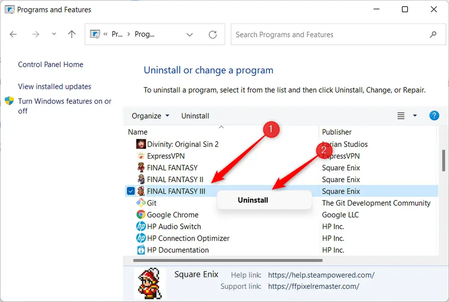The width and height of the screenshot is (449, 302).
Task: Sort by the Publisher column header
Action: pos(337,132)
